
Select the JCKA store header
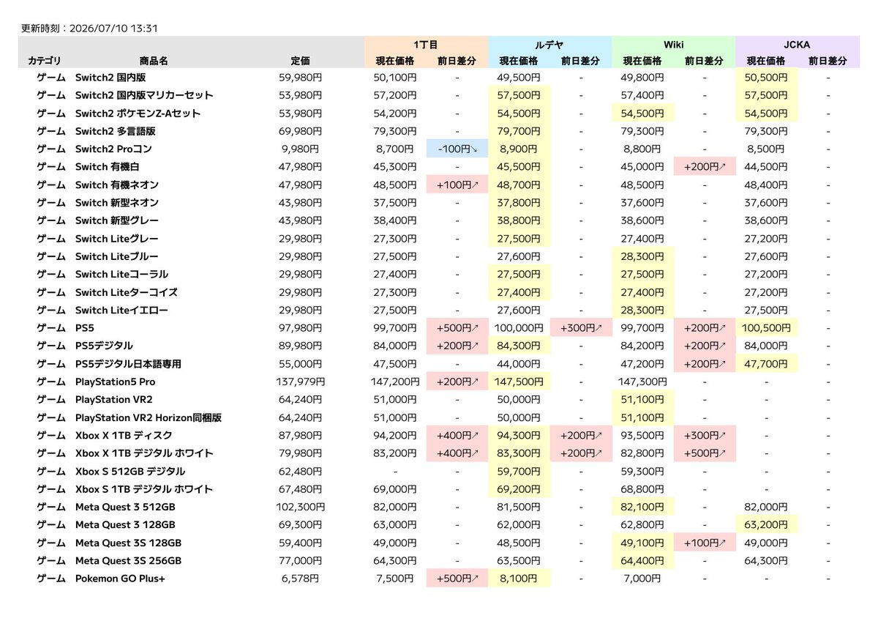coord(797,45)
